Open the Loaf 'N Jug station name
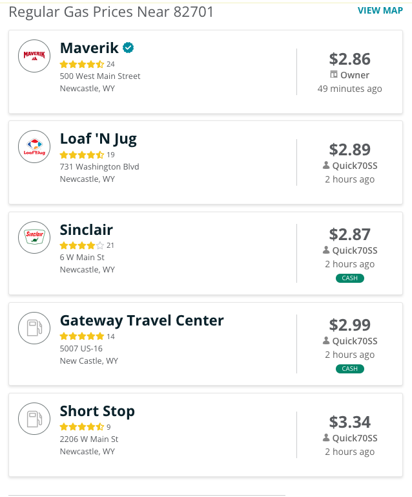This screenshot has height=497, width=412. pyautogui.click(x=98, y=139)
